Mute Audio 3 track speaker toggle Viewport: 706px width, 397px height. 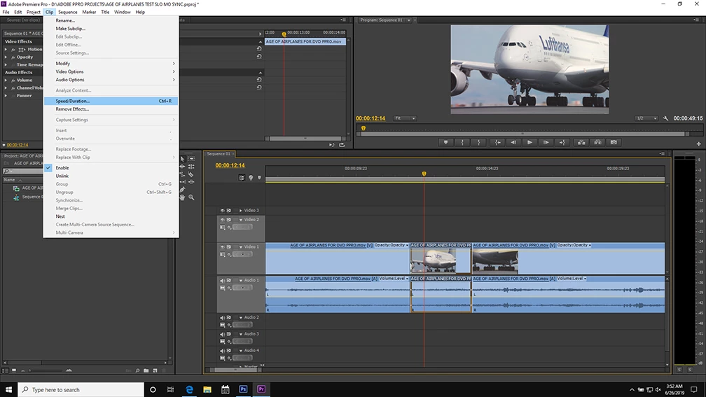223,334
